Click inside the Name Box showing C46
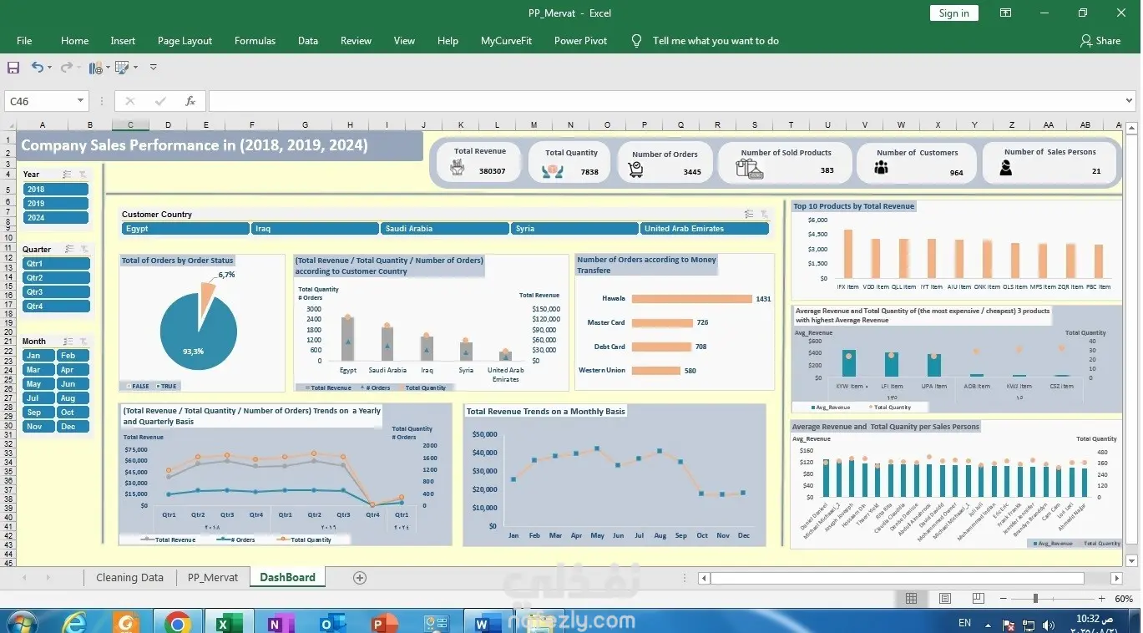1143x633 pixels. coord(39,101)
